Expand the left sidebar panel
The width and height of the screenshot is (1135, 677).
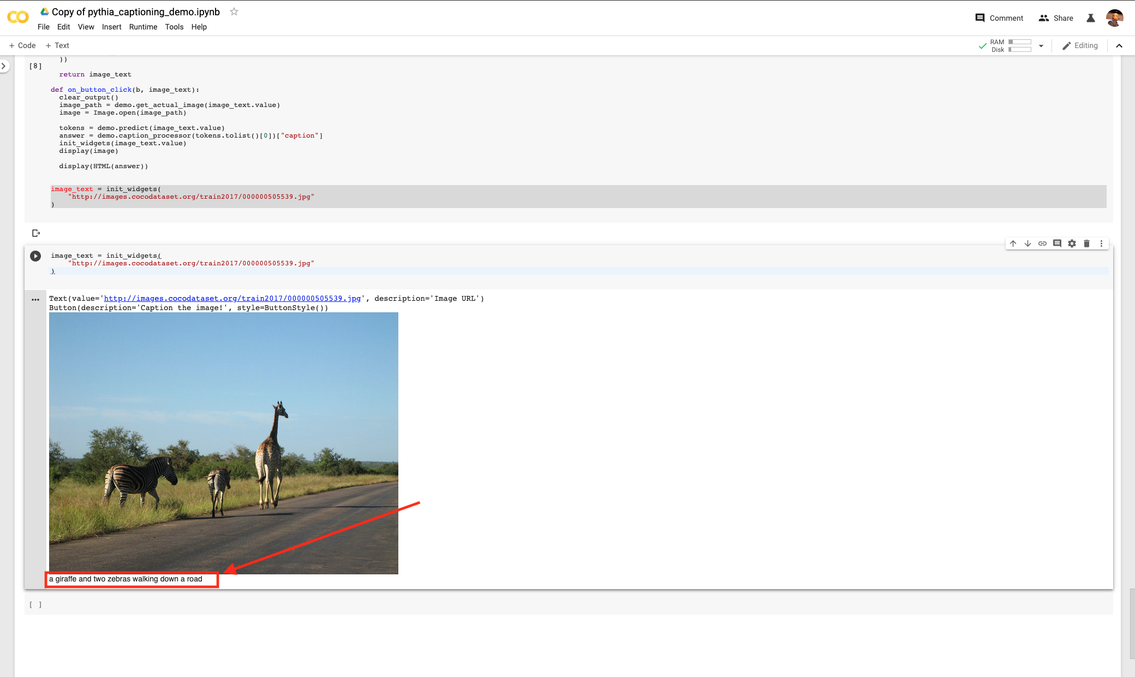coord(4,66)
